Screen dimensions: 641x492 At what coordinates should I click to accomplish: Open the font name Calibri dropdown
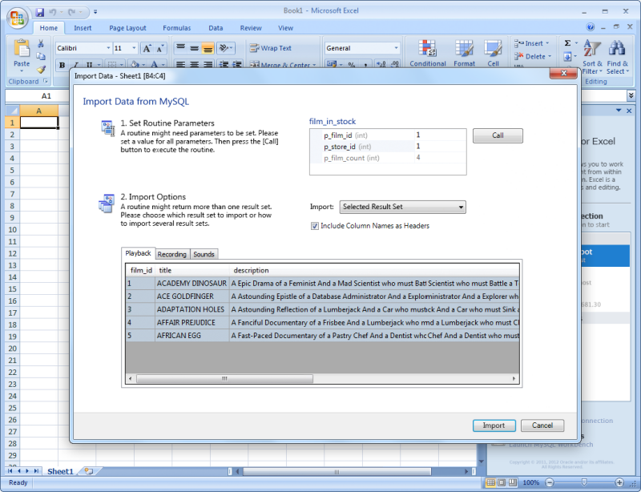tap(108, 48)
